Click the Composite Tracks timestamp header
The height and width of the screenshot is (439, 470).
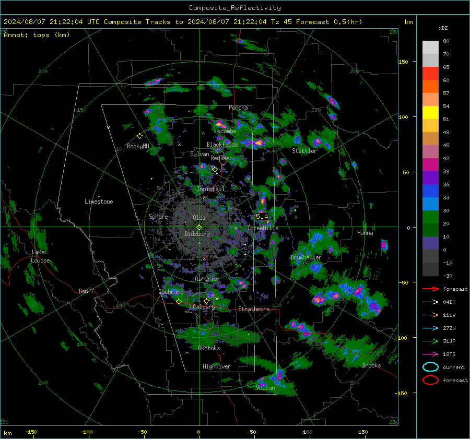point(183,22)
